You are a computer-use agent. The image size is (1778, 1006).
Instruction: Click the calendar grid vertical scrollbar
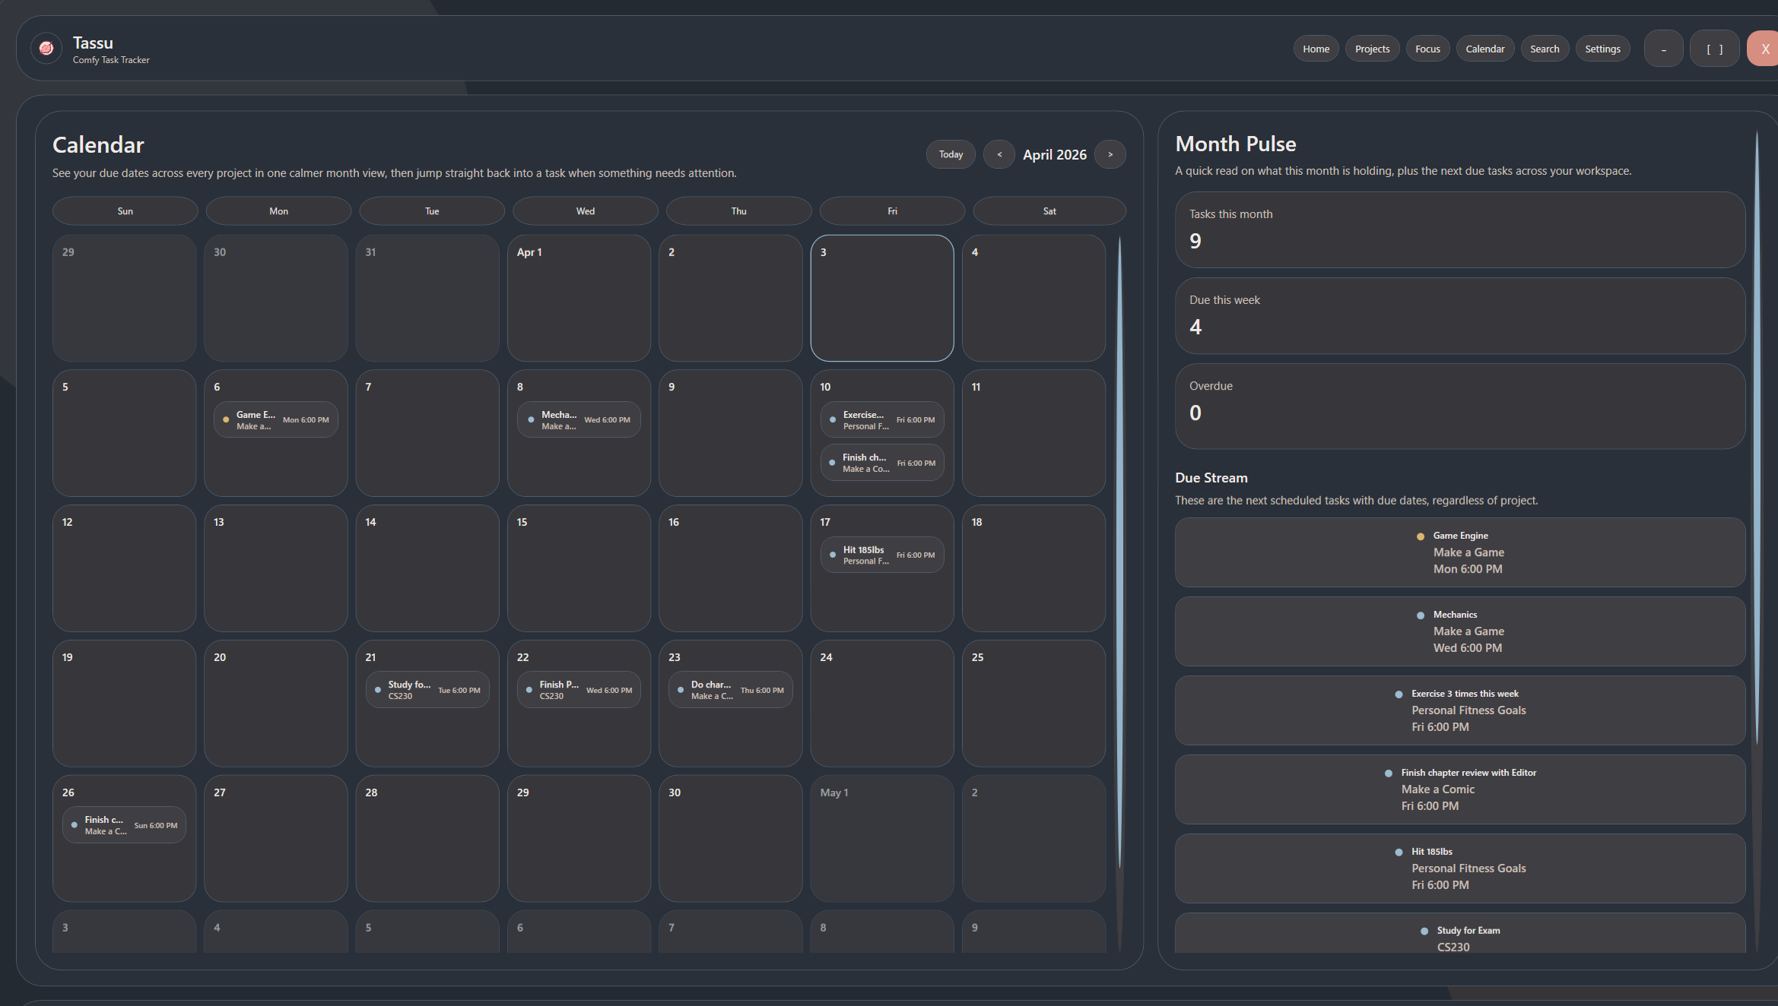point(1119,555)
